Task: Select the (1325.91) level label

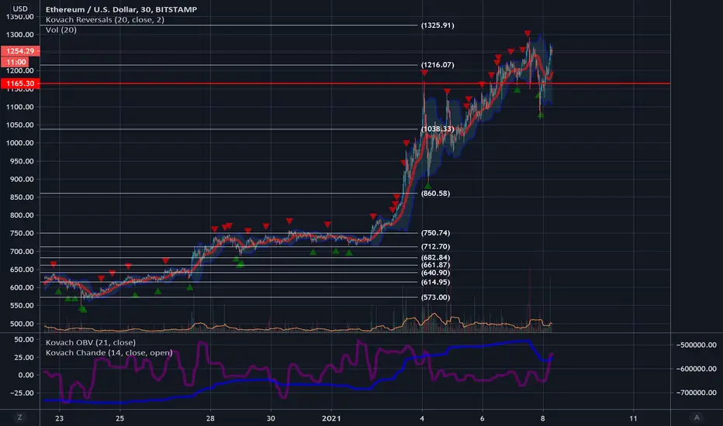Action: (437, 26)
